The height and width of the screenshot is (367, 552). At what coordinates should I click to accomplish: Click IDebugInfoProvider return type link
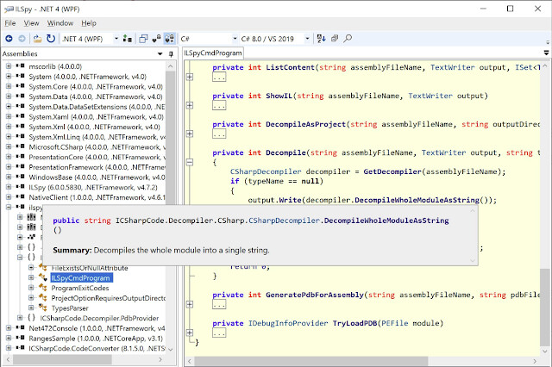click(x=288, y=323)
